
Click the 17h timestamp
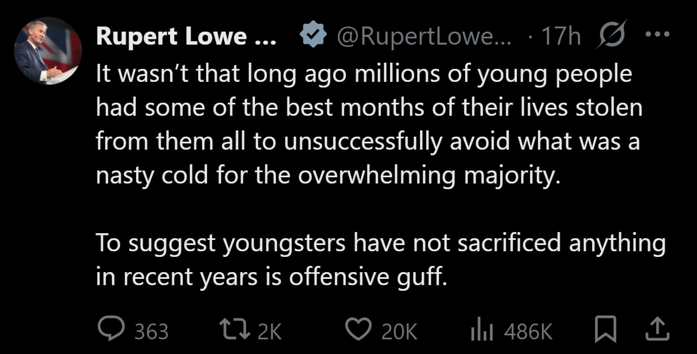[561, 37]
